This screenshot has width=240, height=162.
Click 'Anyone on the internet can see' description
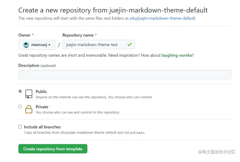pyautogui.click(x=94, y=97)
